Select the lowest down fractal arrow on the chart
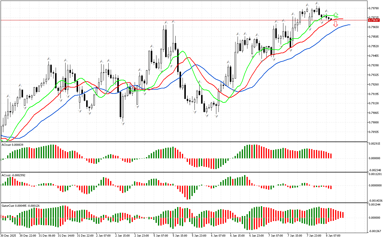The height and width of the screenshot is (239, 383). tap(123, 123)
